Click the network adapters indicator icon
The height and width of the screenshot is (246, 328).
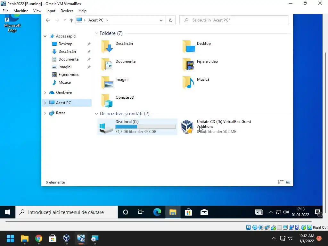[x=267, y=227]
